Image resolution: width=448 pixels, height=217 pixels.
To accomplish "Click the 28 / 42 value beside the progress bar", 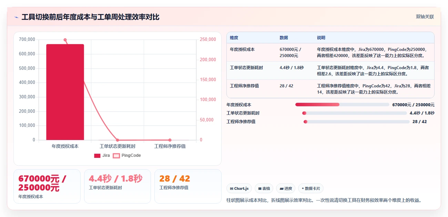I will 419,122.
